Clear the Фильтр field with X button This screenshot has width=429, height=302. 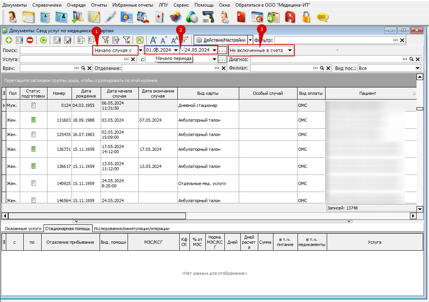pyautogui.click(x=402, y=40)
